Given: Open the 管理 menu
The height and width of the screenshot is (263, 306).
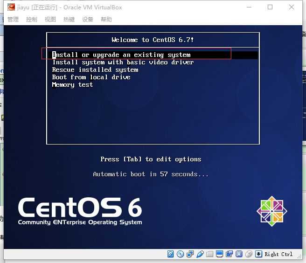Looking at the screenshot, I should pos(13,19).
